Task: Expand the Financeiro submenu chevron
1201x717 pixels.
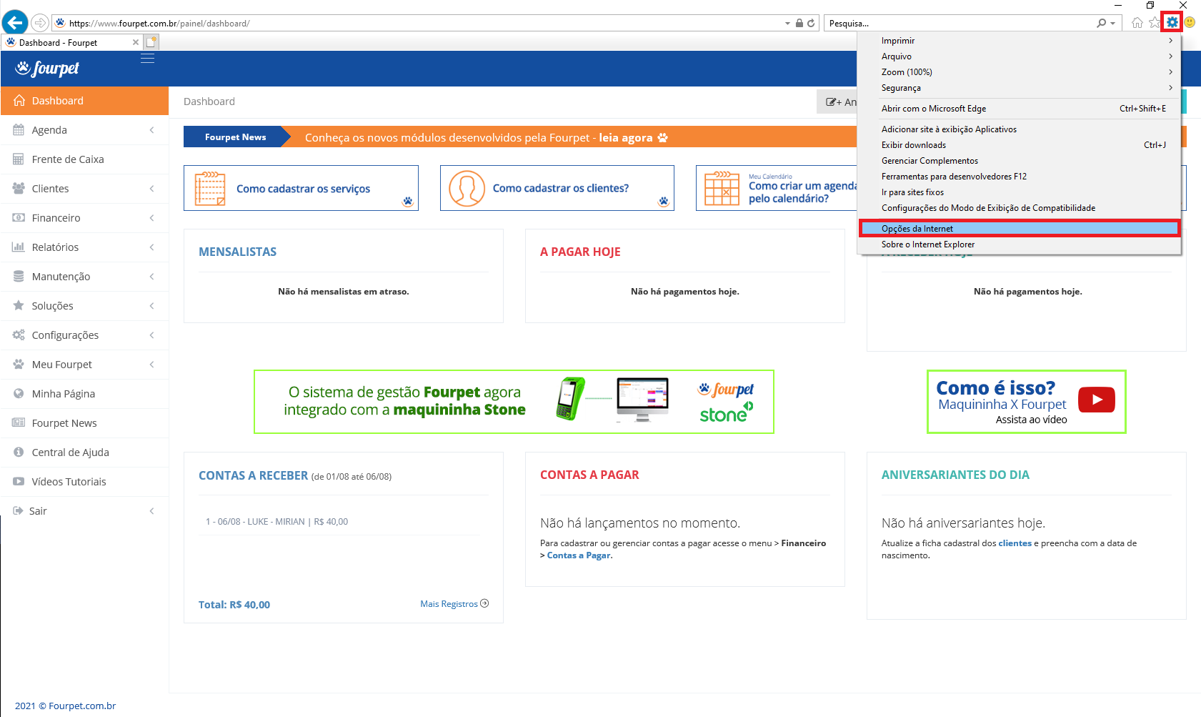Action: (x=152, y=218)
